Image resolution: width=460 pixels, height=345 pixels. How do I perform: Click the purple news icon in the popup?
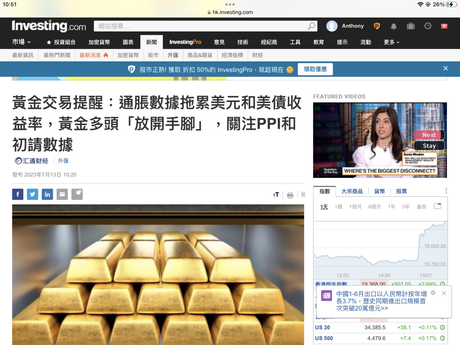327,296
